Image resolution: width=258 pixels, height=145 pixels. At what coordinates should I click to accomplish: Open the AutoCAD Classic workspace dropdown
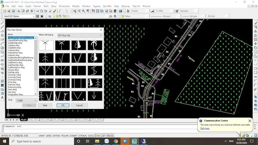click(19, 16)
